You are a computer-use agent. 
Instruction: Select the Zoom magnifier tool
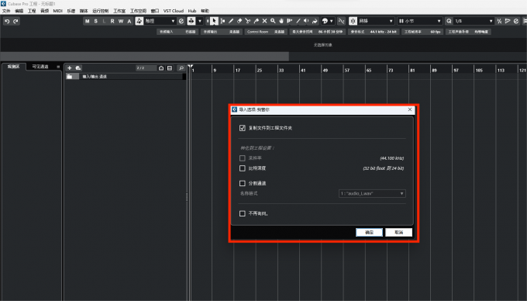pyautogui.click(x=273, y=21)
